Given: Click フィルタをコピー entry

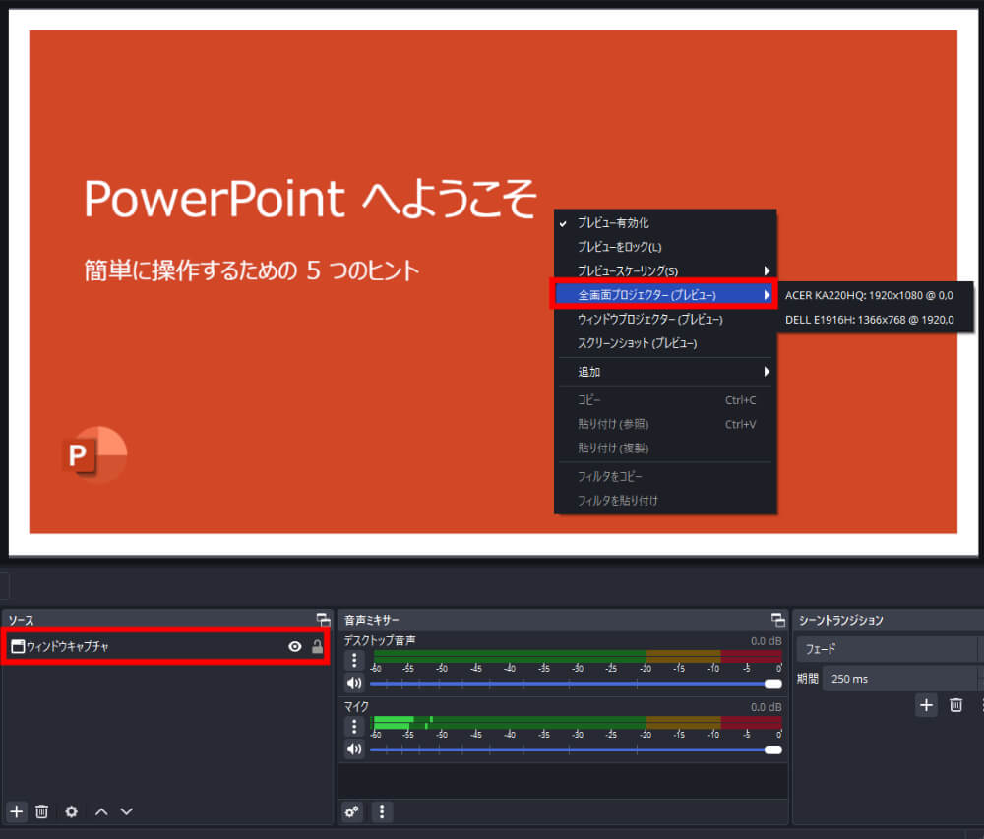Looking at the screenshot, I should 665,477.
